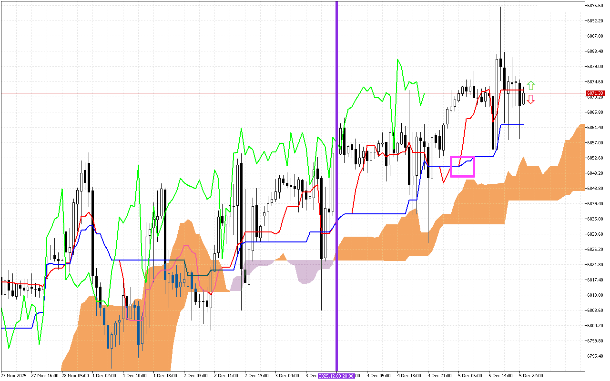Click the magenta rectangle annotation
Viewport: 610px width, 381px height.
(461, 167)
